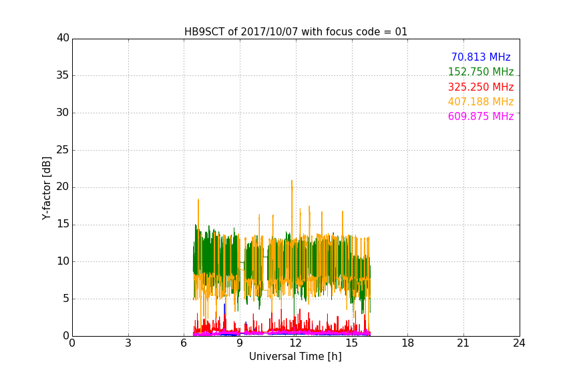
Task: Click the y-axis tick value 25
Action: pos(63,150)
